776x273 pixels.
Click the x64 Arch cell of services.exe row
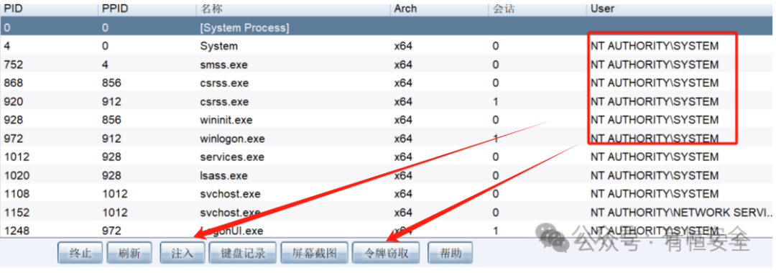click(403, 157)
